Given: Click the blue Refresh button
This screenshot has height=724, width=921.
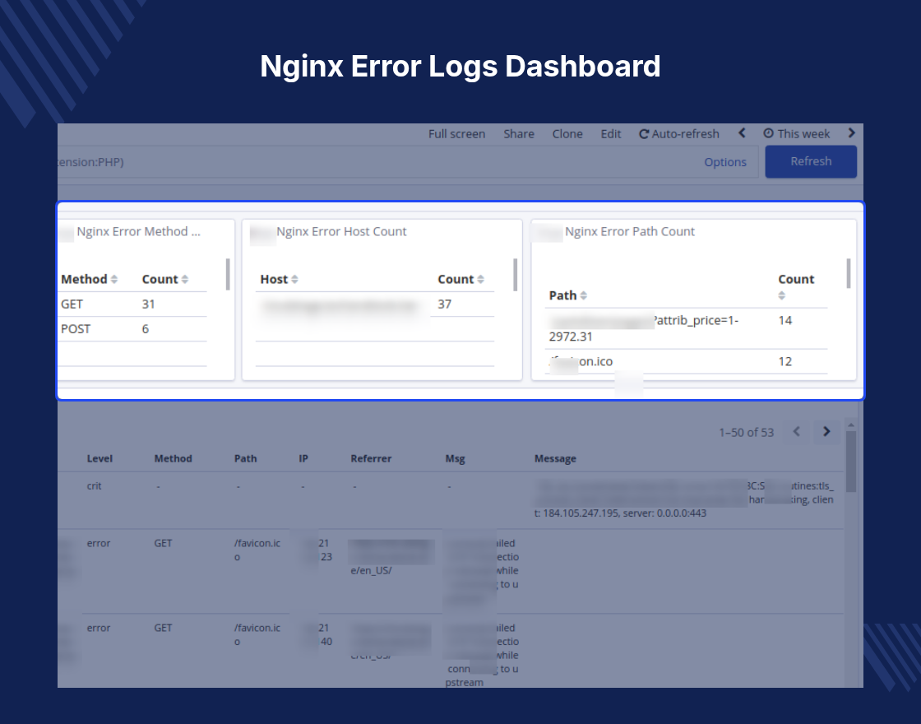Looking at the screenshot, I should click(x=811, y=161).
